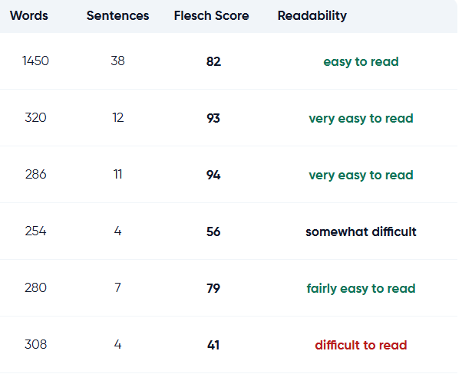Select the Flesch score 79 cell
This screenshot has height=374, width=462.
point(213,288)
